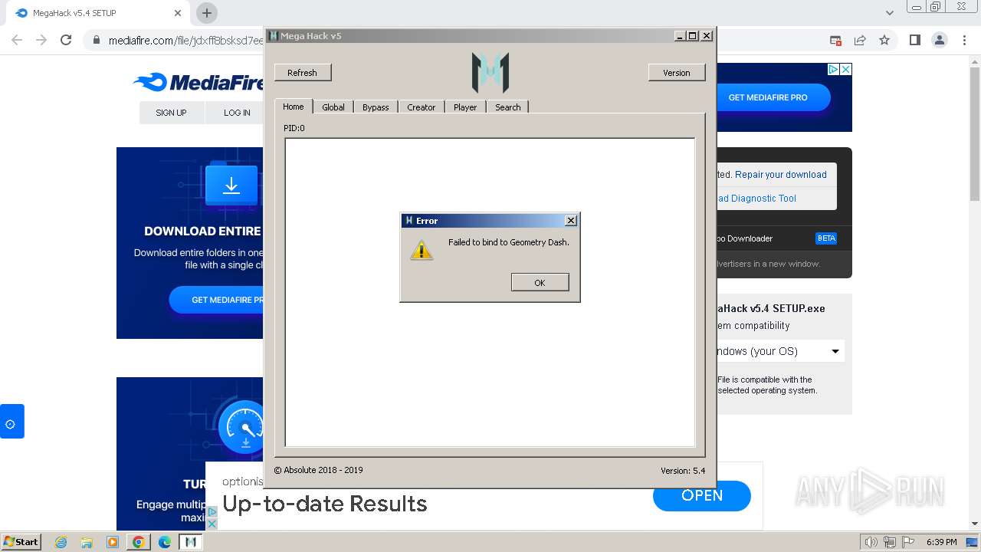Click the MediaFire logo
Screen dimensions: 981x552
tap(197, 82)
